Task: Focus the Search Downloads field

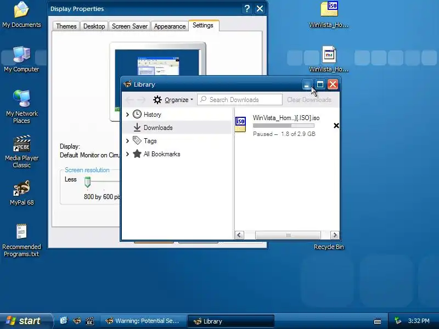Action: [240, 100]
